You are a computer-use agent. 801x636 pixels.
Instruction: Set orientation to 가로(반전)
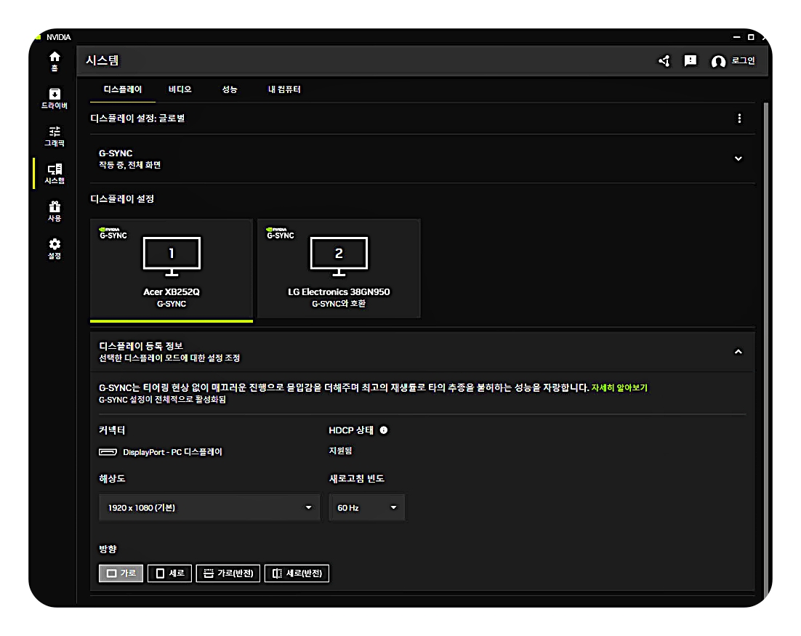pos(228,573)
